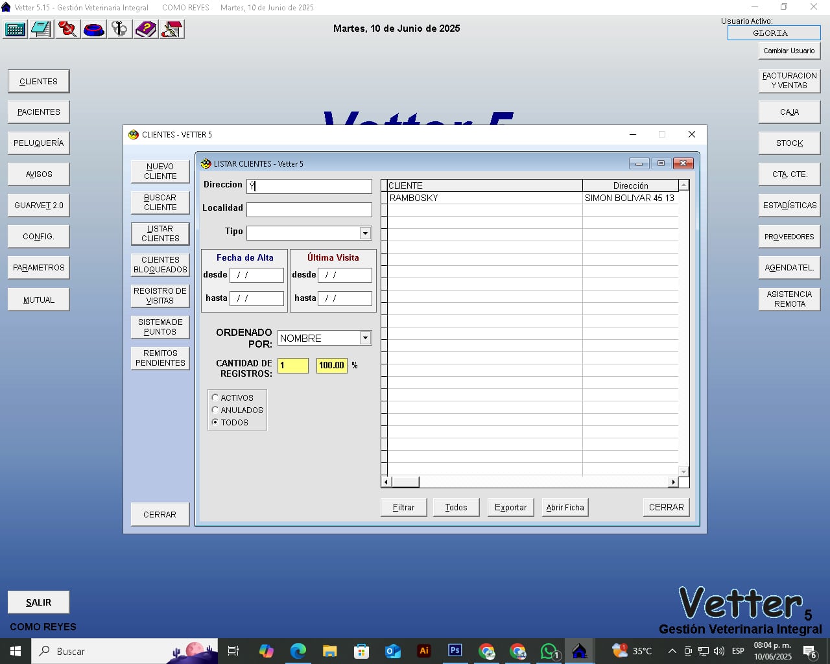Click the Abrir Ficha button
The image size is (830, 664).
pos(565,507)
